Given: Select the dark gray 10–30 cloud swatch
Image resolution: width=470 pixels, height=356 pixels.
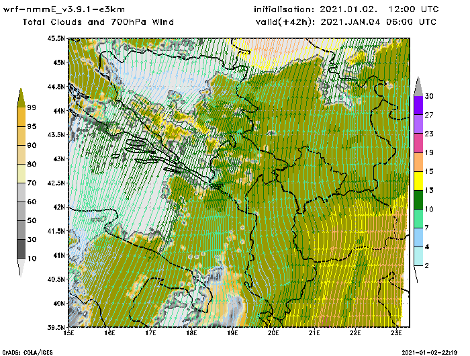Looking at the screenshot, I should [x=21, y=249].
